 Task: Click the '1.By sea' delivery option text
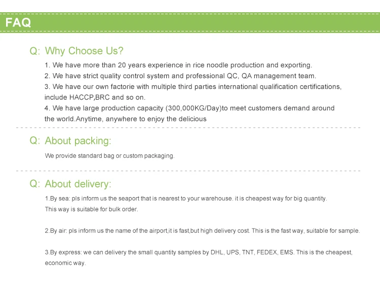tap(186, 199)
